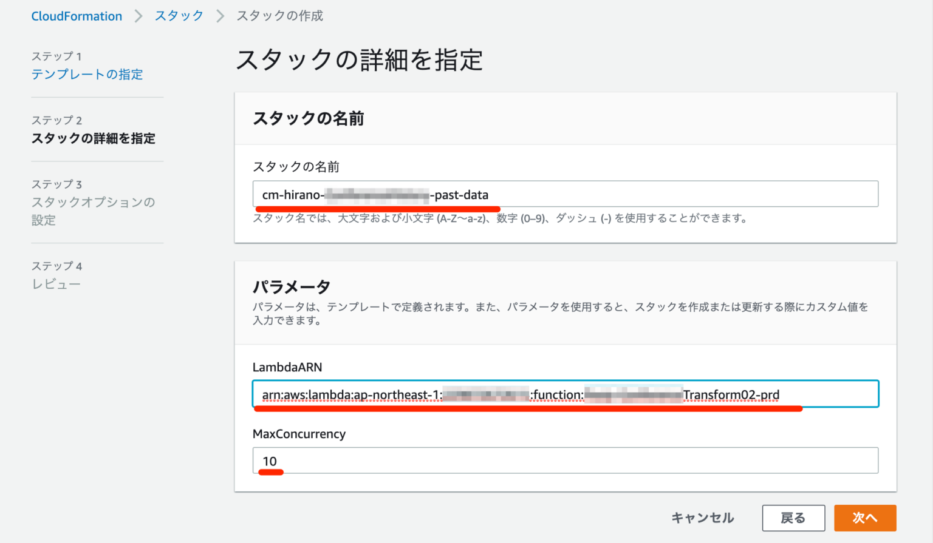Click the LambdaARN field label

287,367
